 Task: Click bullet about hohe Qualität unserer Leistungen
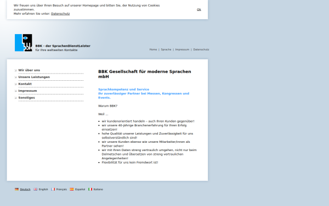148,136
